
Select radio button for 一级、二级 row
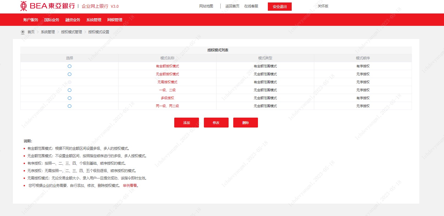coord(69,90)
